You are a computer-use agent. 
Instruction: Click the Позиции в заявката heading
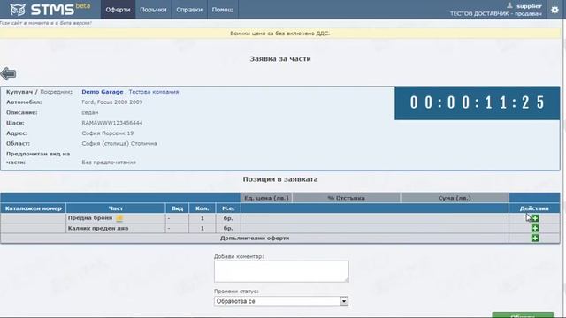coord(280,179)
